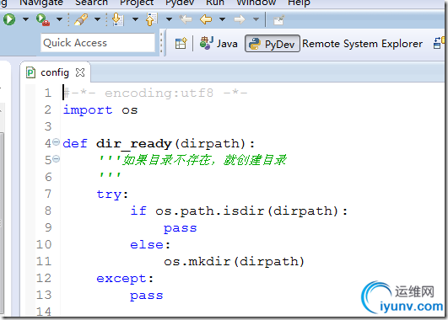Click the Next Annotation icon
The height and width of the screenshot is (320, 448).
pyautogui.click(x=118, y=19)
